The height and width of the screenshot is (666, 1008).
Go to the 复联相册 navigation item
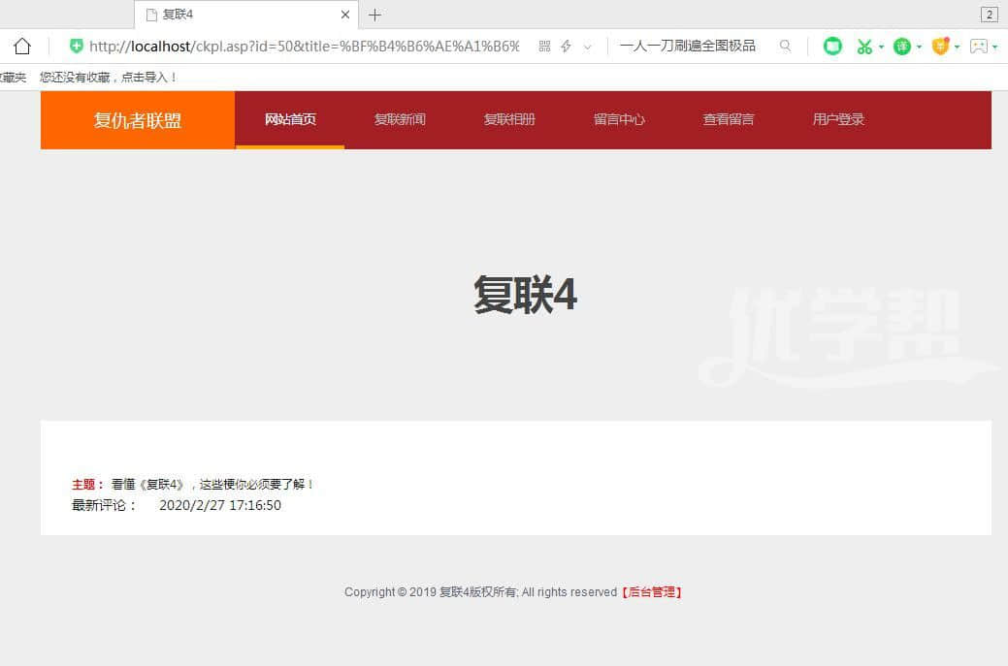(x=509, y=119)
